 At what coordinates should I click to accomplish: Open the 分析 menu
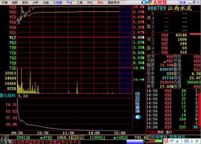[x=35, y=2]
